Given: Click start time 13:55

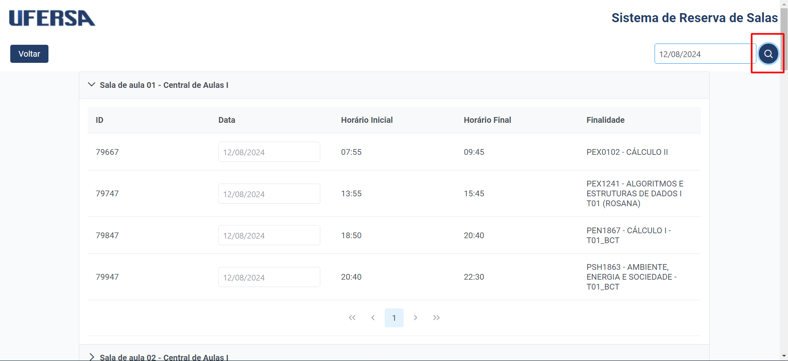Looking at the screenshot, I should coord(351,193).
